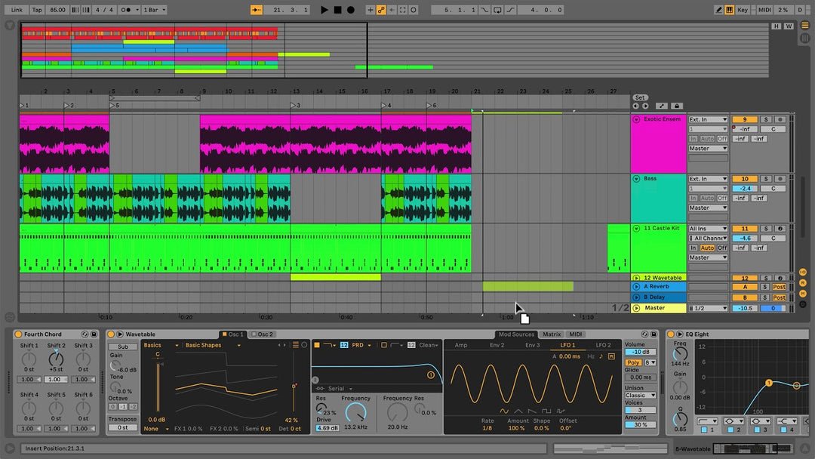Toggle the Fourth Chord device activator

coord(18,334)
